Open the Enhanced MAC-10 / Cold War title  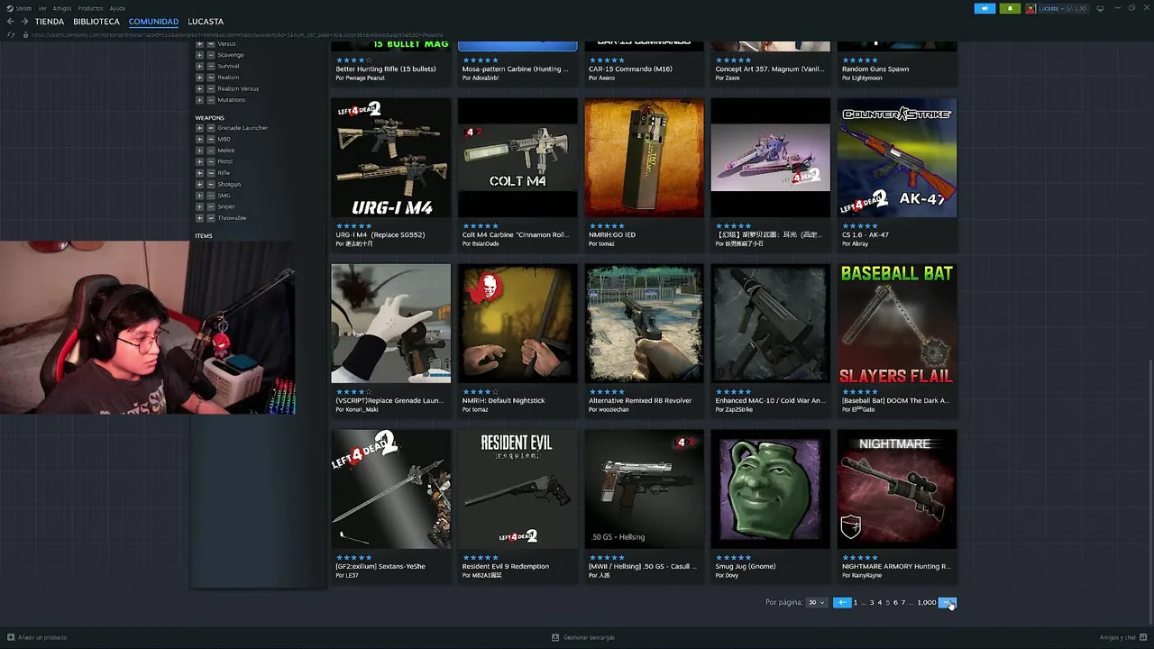(x=770, y=400)
